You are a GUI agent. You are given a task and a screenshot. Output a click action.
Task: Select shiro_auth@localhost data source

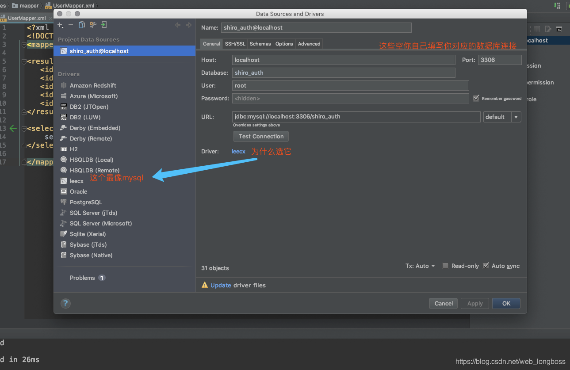coord(125,51)
